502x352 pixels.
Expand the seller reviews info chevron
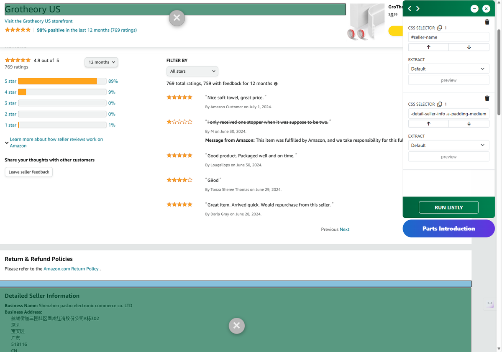pos(7,143)
